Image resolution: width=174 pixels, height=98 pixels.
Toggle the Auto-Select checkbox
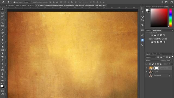click(x=14, y=2)
